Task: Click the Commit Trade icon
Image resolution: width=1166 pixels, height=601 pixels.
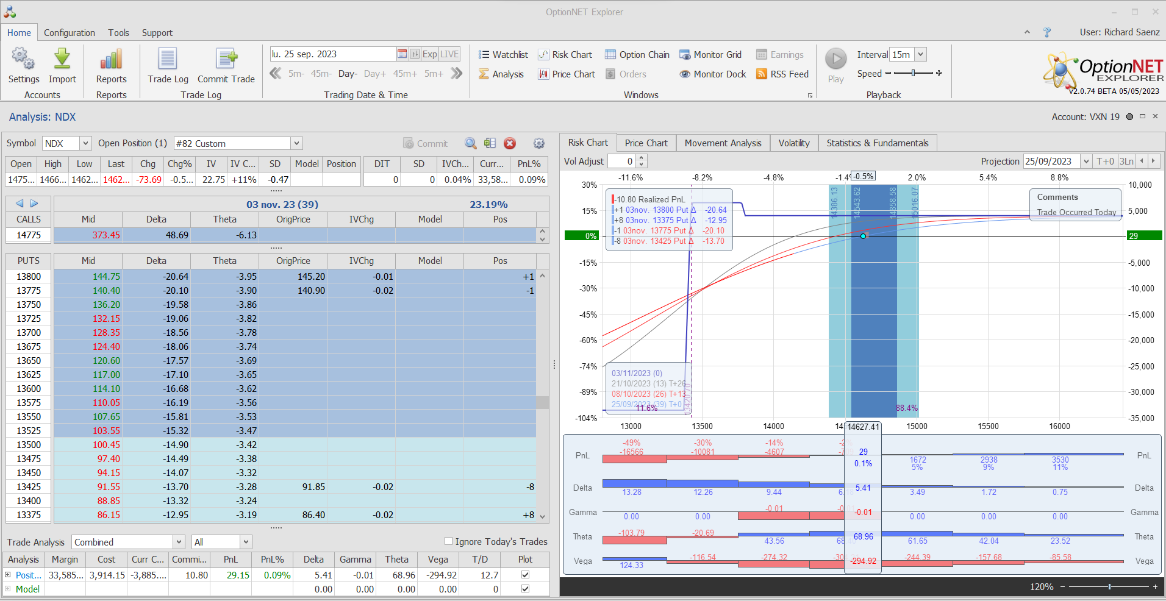Action: coord(226,60)
